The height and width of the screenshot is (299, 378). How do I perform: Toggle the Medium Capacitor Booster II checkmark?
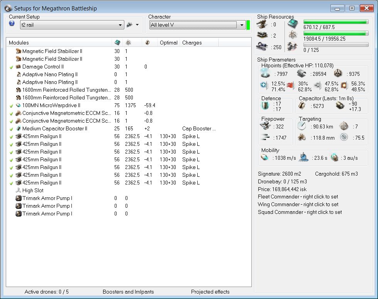(x=11, y=129)
